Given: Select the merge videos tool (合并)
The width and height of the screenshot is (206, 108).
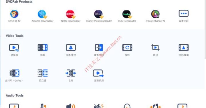Looking at the screenshot, I should coord(71,73).
